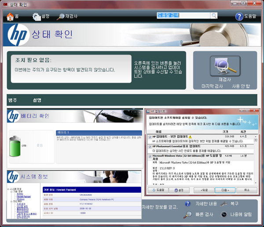The height and width of the screenshot is (227, 264).
Task: Click the update list scrollbar up arrow
Action: point(256,136)
